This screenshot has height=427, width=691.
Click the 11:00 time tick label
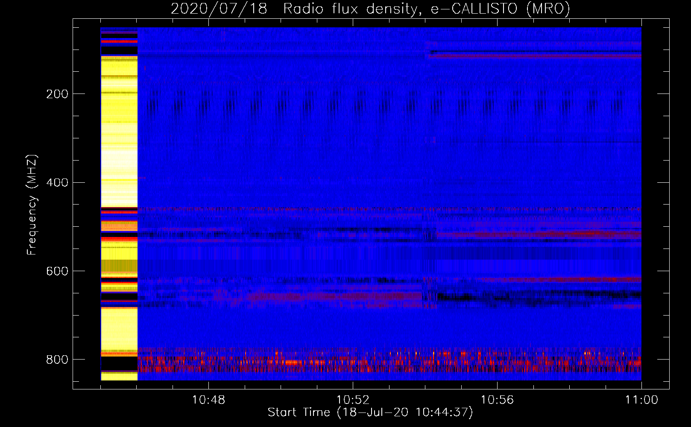coord(641,400)
